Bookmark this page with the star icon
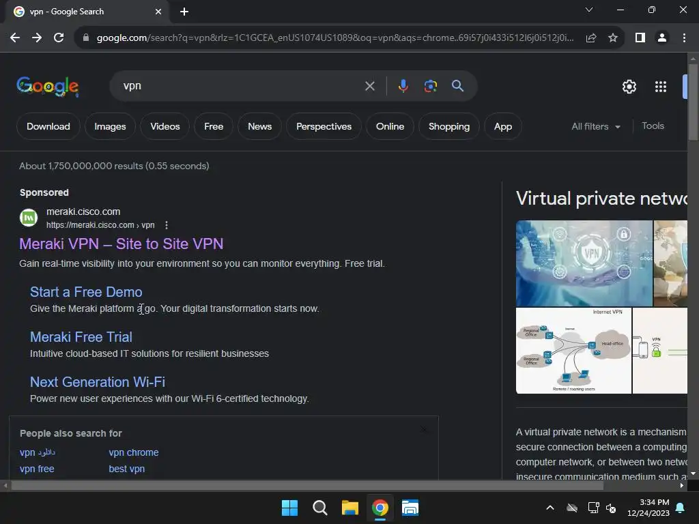This screenshot has width=699, height=524. coord(613,38)
